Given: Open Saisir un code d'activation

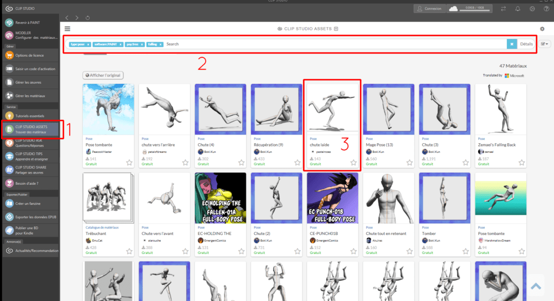Looking at the screenshot, I should [30, 69].
